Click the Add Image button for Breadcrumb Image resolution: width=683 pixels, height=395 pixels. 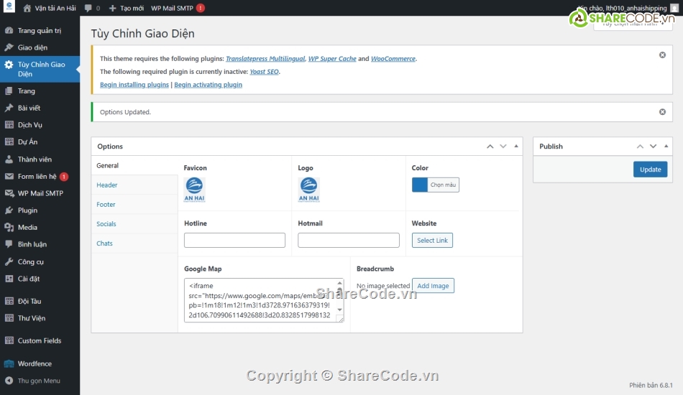433,286
